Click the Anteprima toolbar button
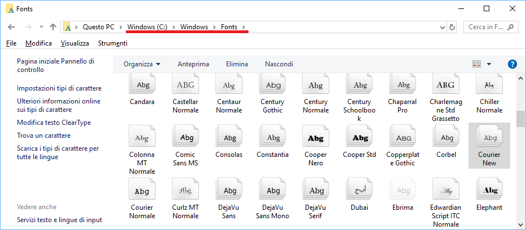This screenshot has height=230, width=526. coord(193,64)
